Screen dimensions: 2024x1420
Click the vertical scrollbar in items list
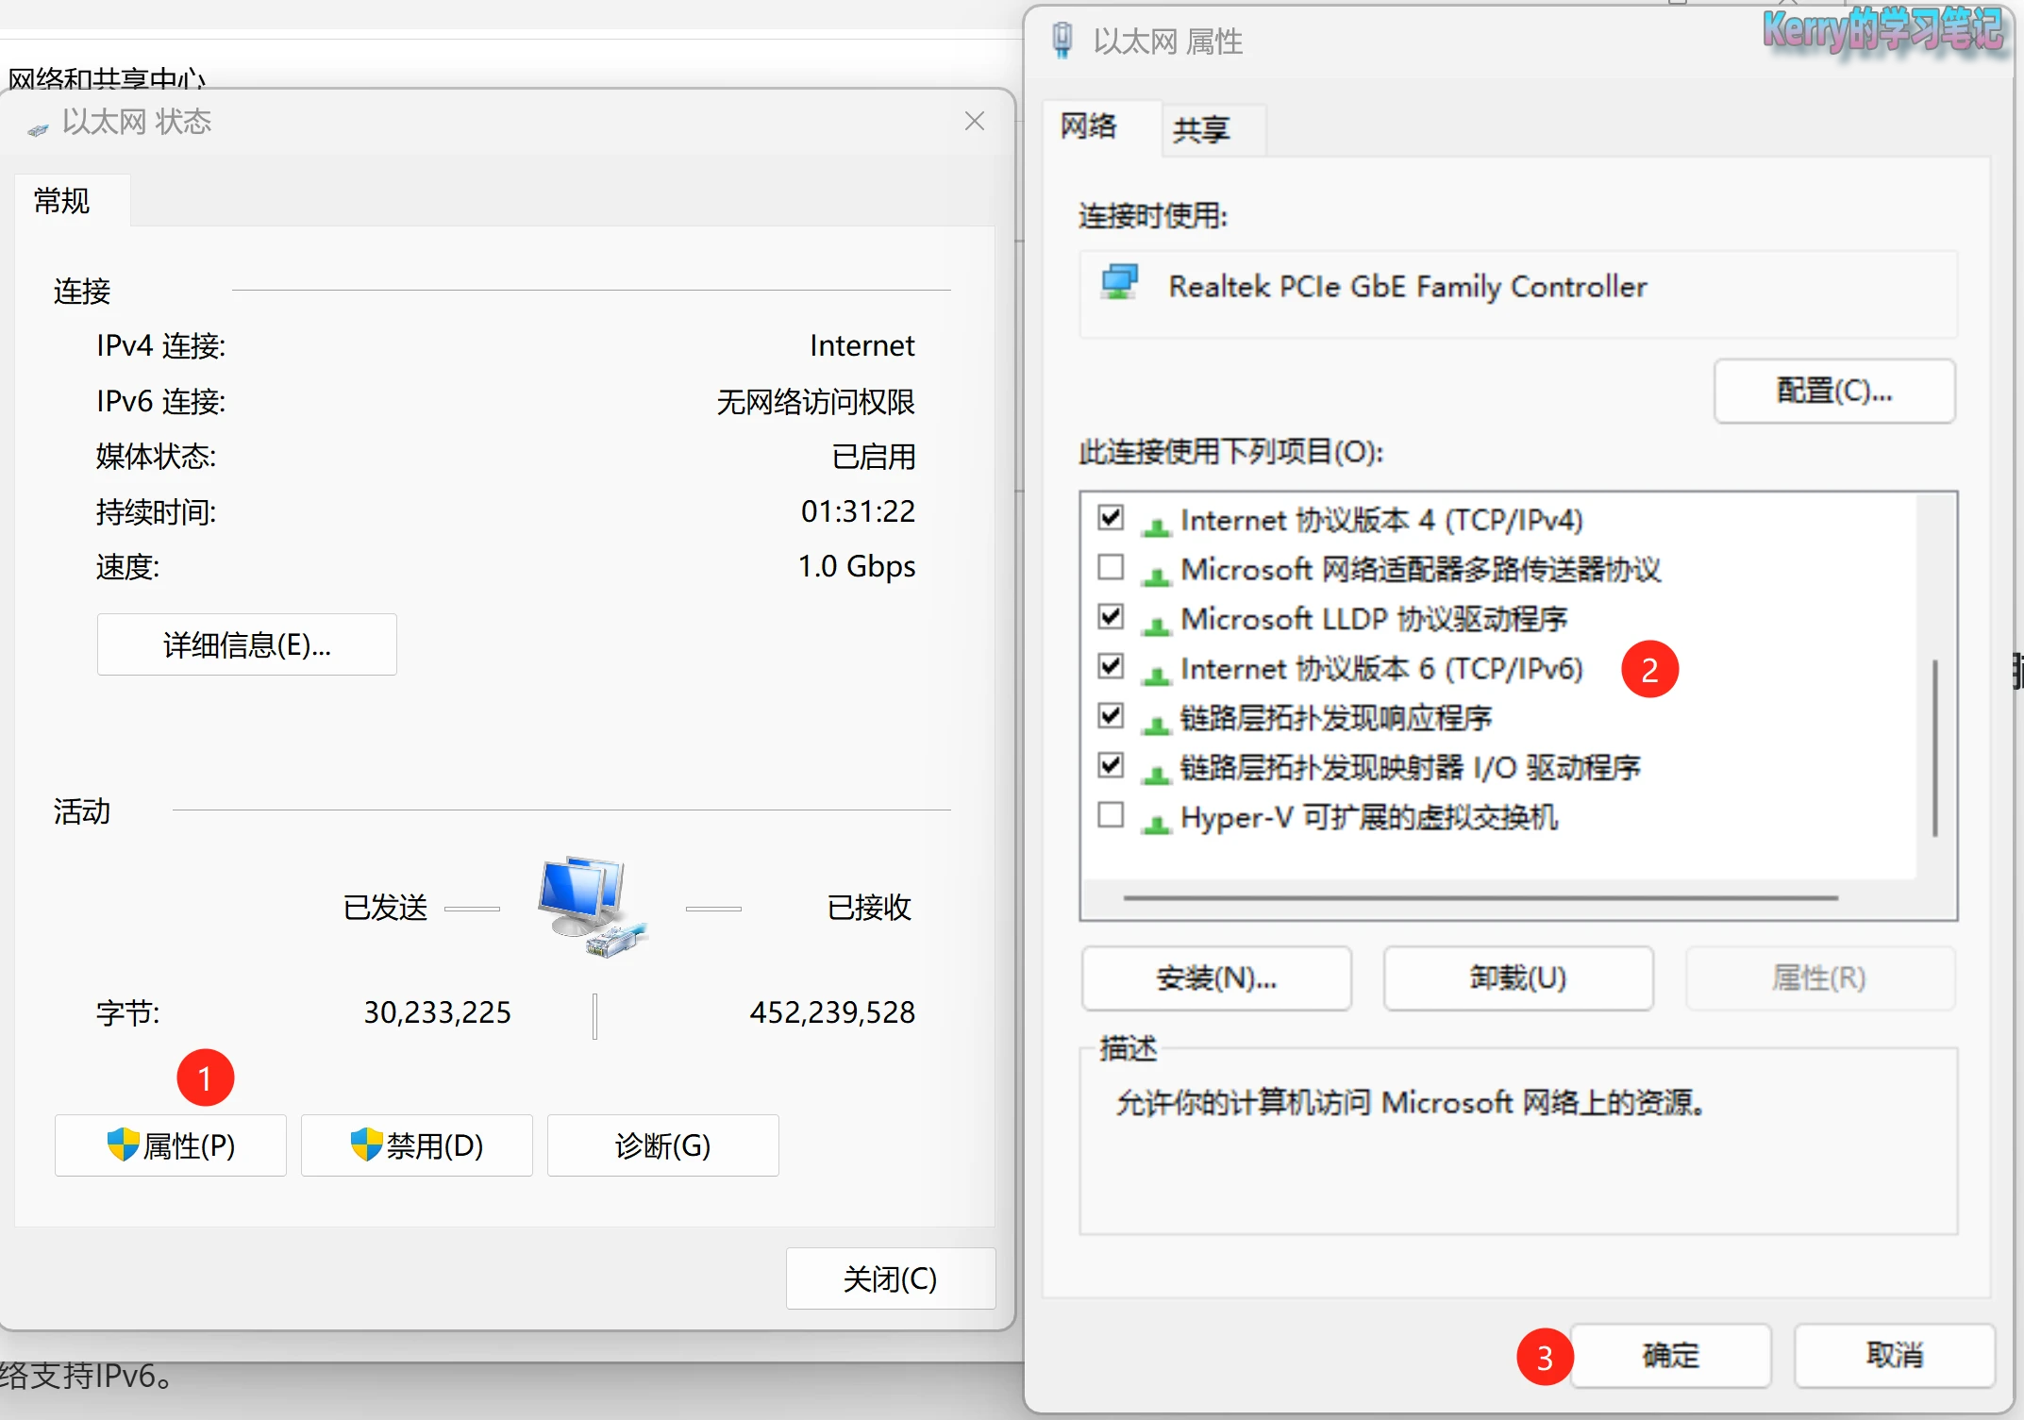(1934, 747)
